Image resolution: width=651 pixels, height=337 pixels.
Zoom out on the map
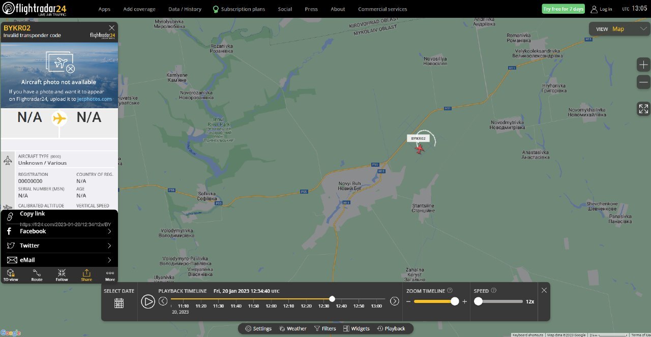point(644,82)
